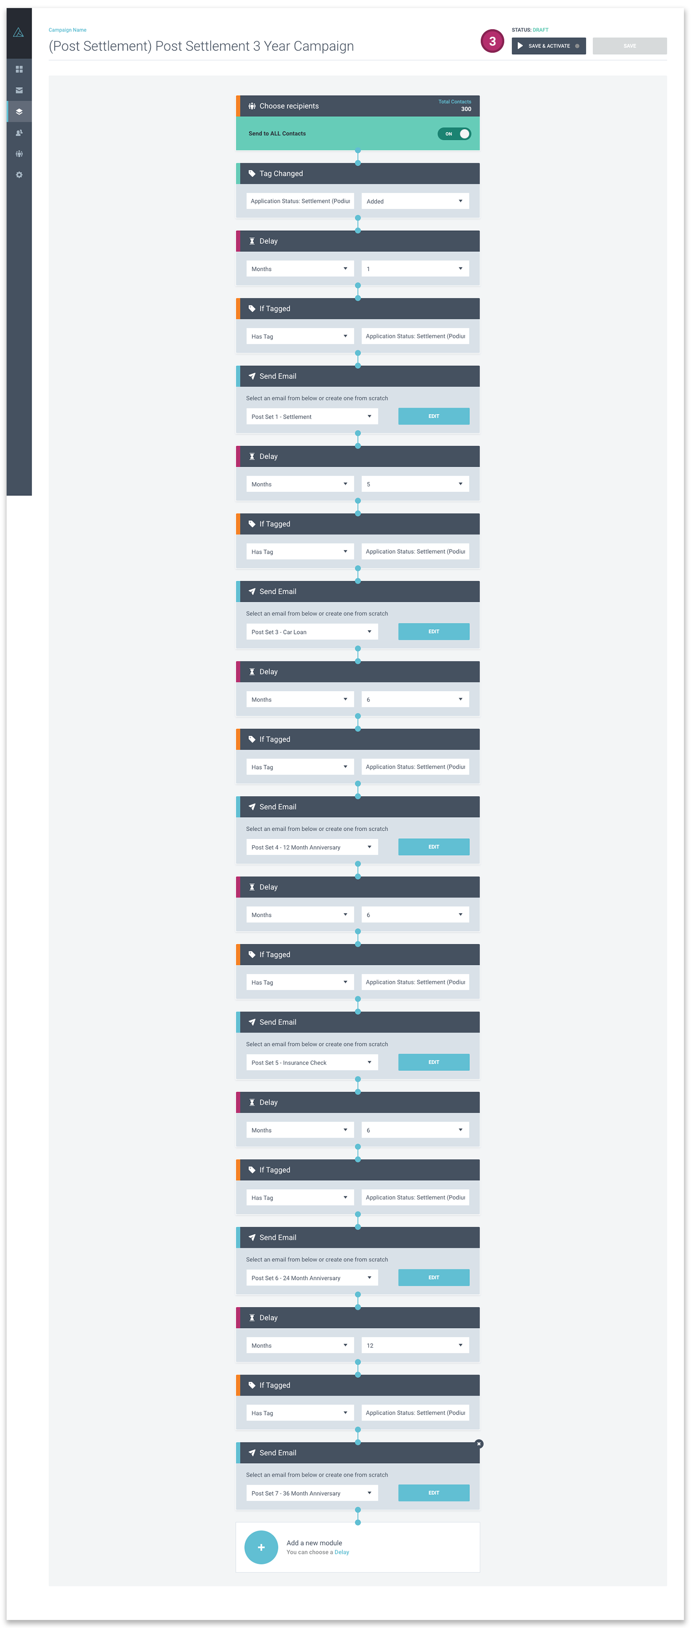Viewport: 691px width, 1628px height.
Task: Select the active campaigns layers icon in sidebar
Action: coord(20,112)
